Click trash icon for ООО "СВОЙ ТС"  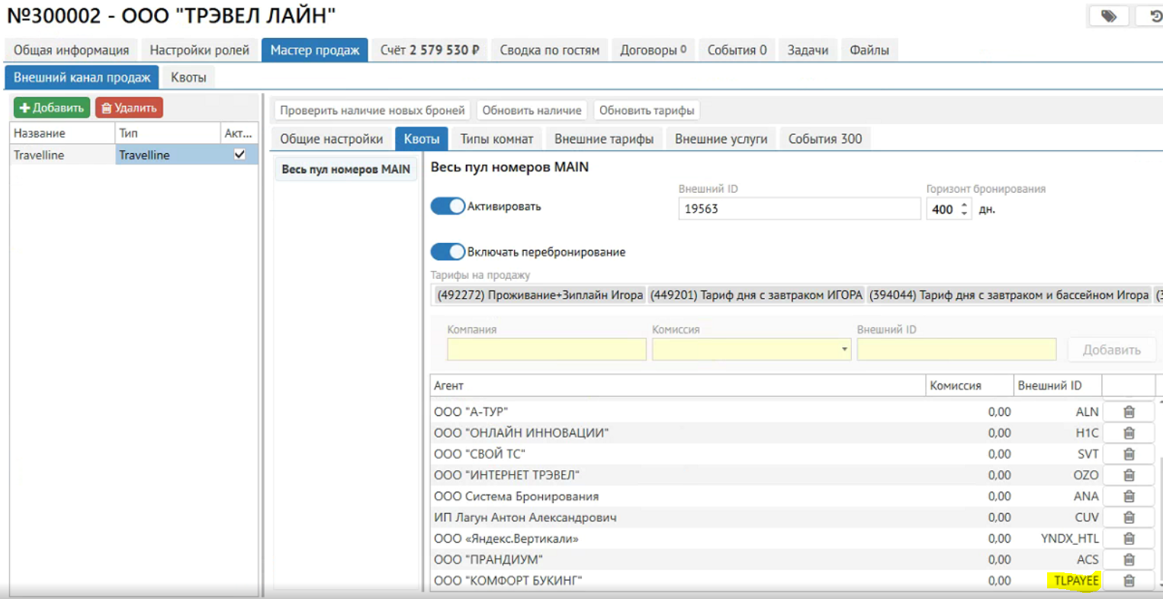coord(1129,454)
